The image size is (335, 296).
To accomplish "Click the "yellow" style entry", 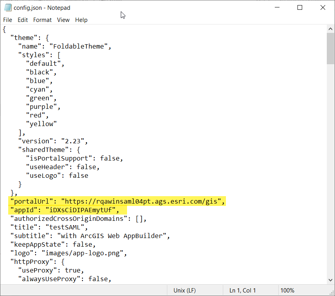I will pos(41,124).
